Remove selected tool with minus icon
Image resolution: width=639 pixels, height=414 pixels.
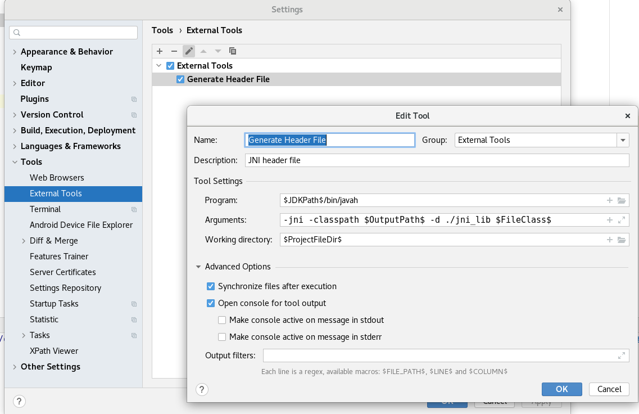[174, 51]
